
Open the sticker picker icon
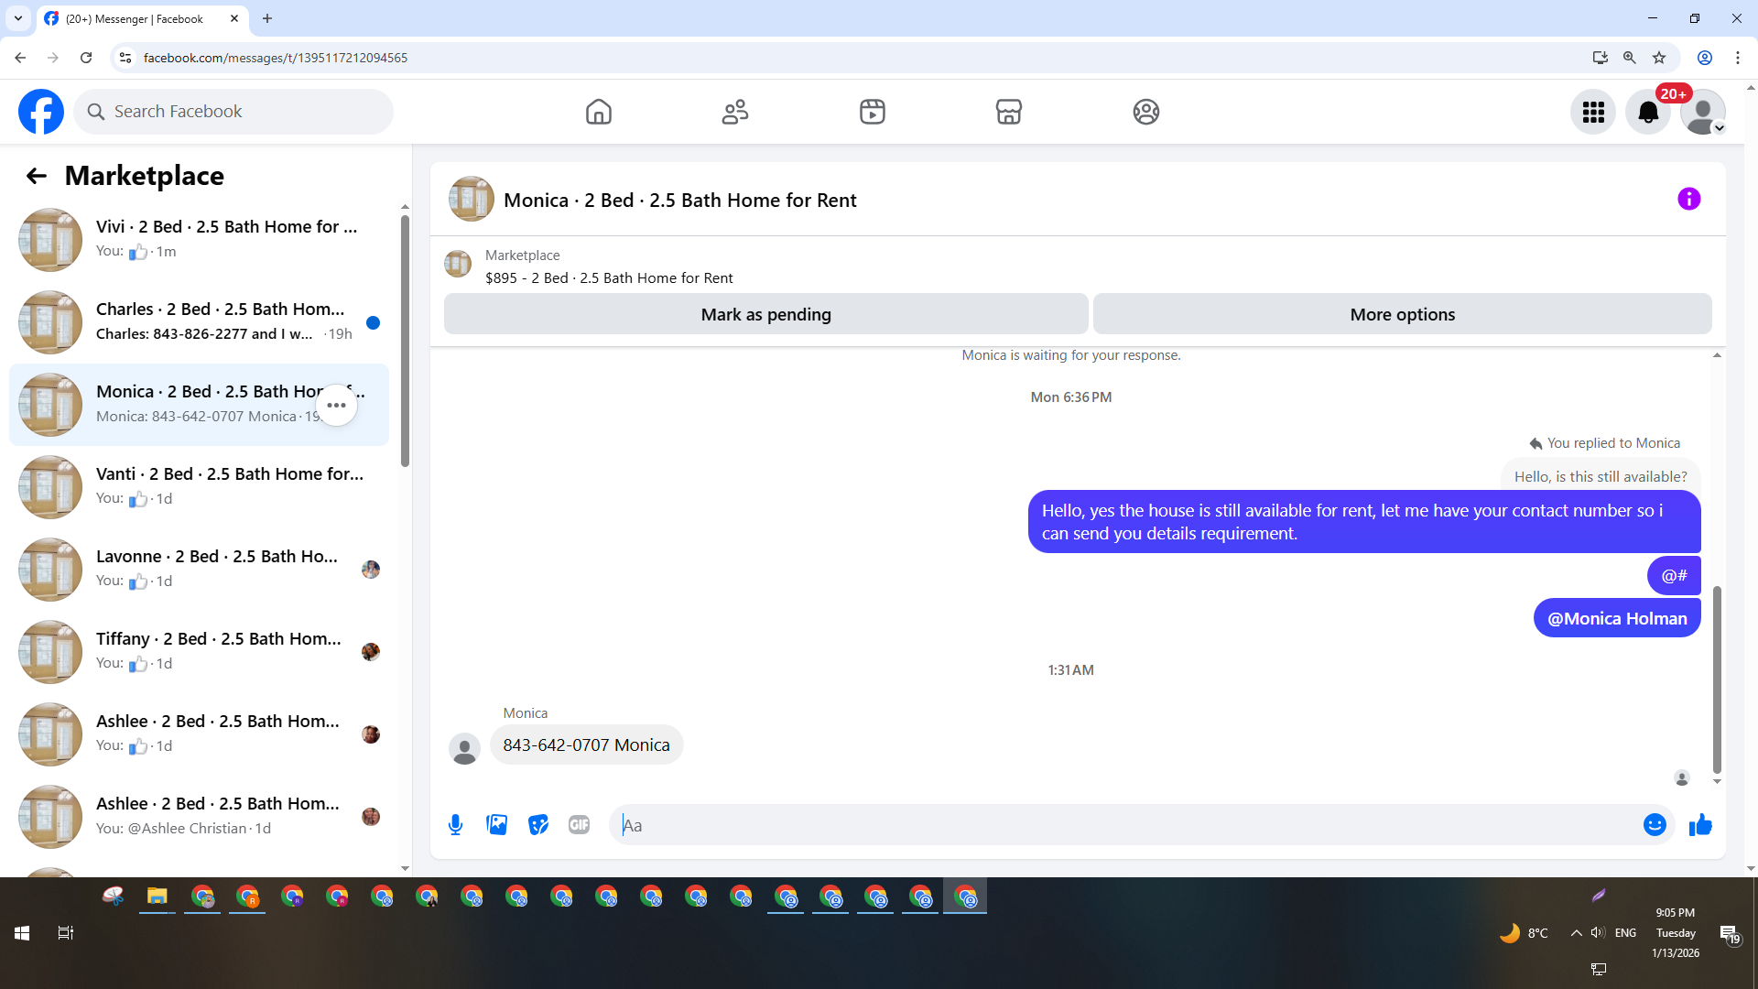pos(538,825)
